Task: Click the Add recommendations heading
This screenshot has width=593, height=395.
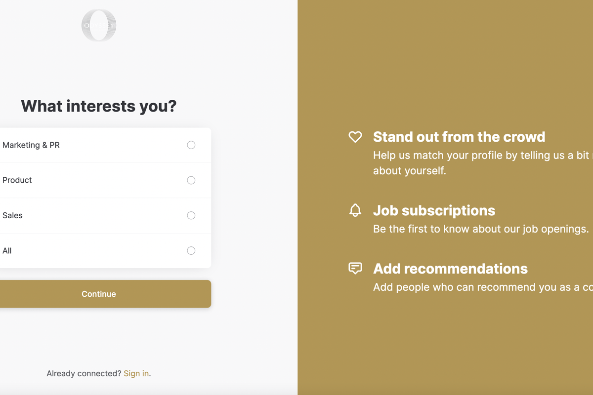Action: click(x=450, y=269)
